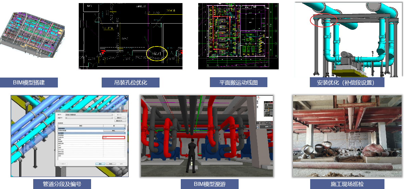Click the BIM模型搭建 label
This screenshot has width=405, height=189.
click(x=29, y=83)
